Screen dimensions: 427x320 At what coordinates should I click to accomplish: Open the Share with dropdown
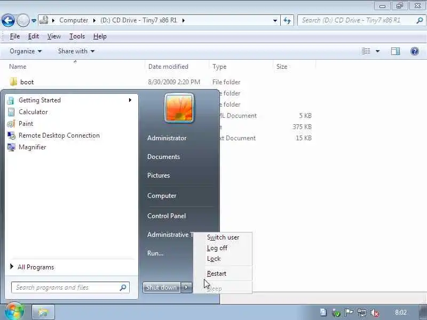point(76,51)
